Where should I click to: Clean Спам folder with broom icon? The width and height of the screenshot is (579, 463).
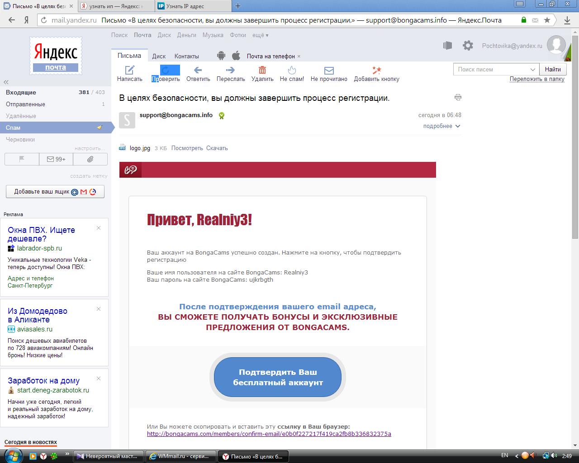[x=100, y=128]
